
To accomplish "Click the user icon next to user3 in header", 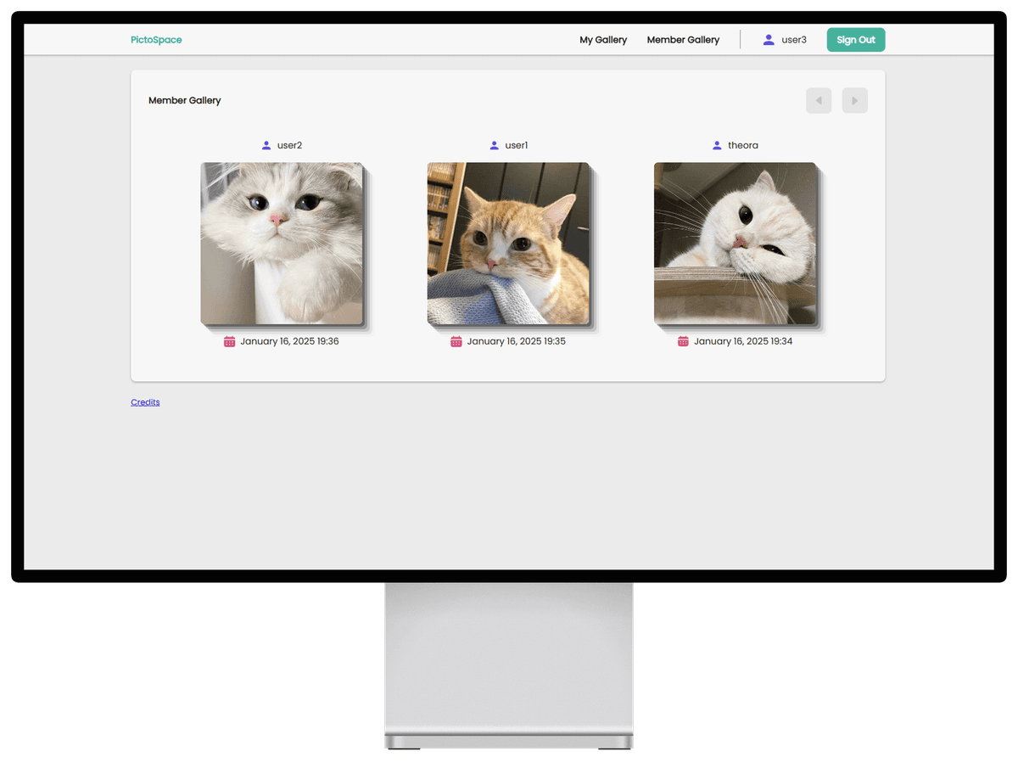I will [x=769, y=39].
